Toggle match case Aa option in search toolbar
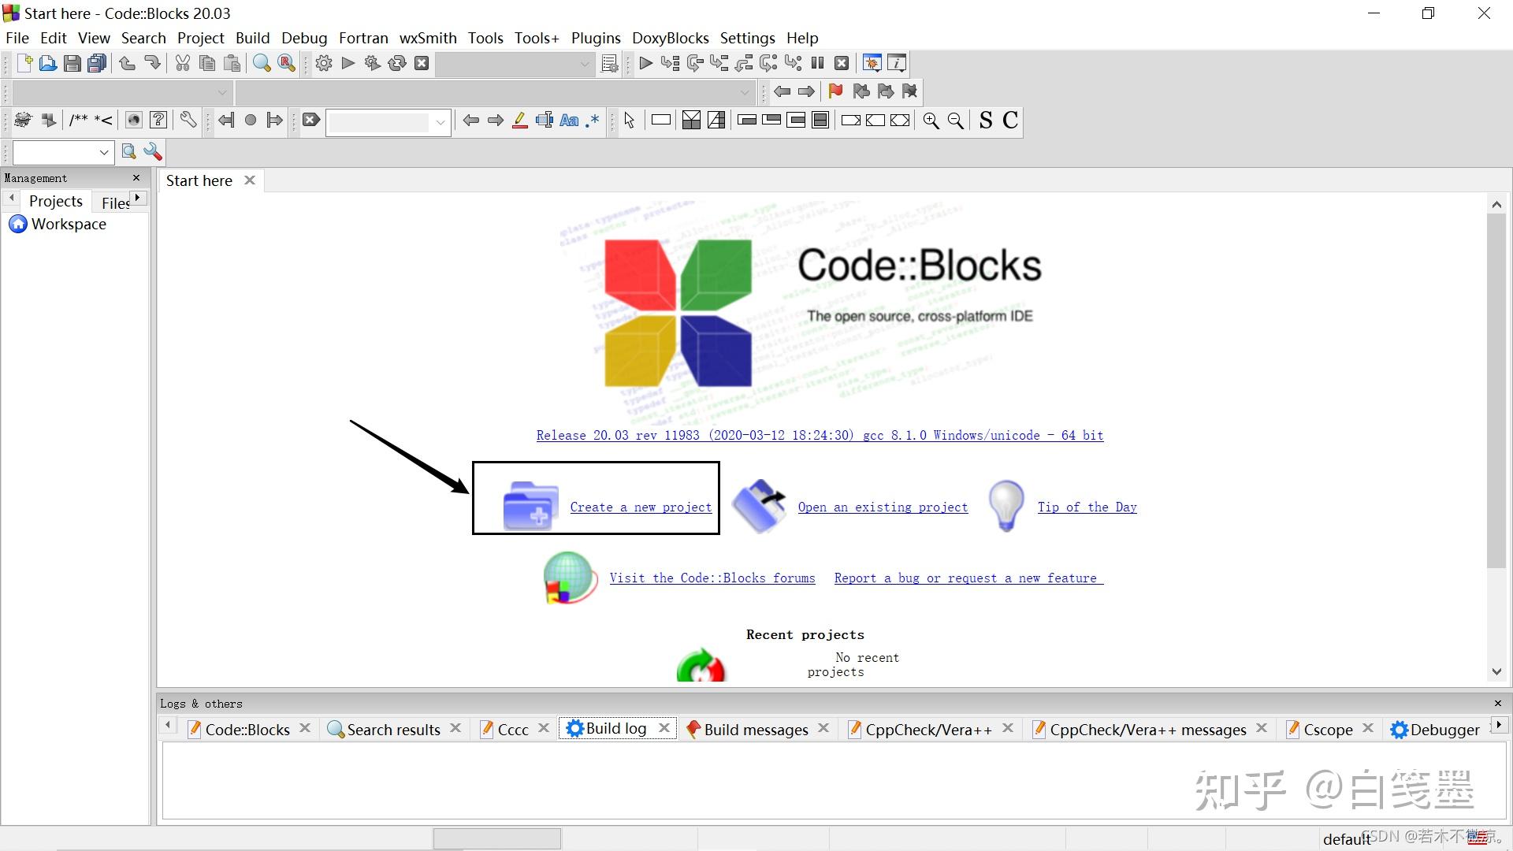Viewport: 1513px width, 851px height. click(569, 121)
